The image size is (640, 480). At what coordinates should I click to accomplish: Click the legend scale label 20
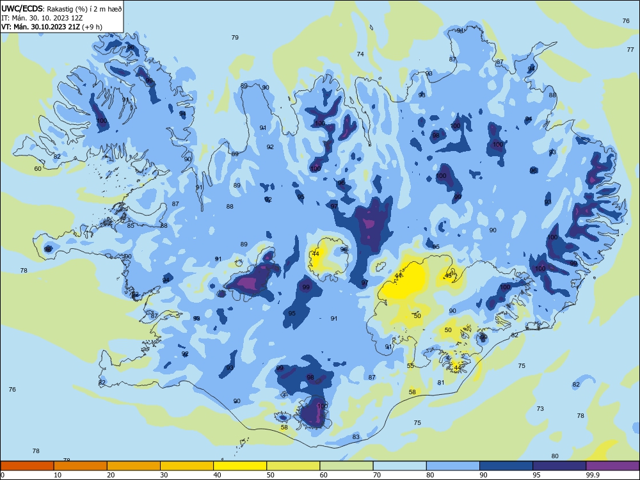[111, 475]
